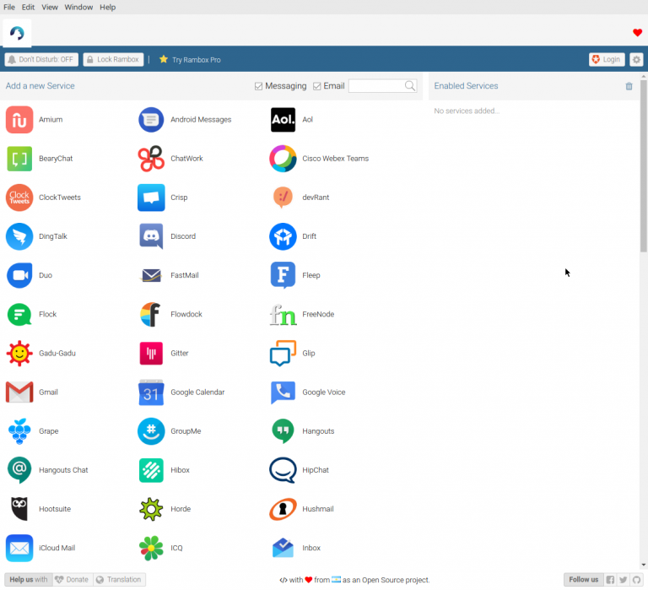Add the Discord service icon
Viewport: 648px width, 590px height.
(x=151, y=236)
